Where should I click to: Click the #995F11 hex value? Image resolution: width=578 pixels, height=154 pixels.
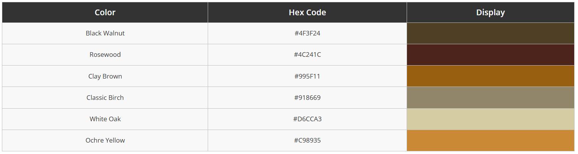pos(307,76)
